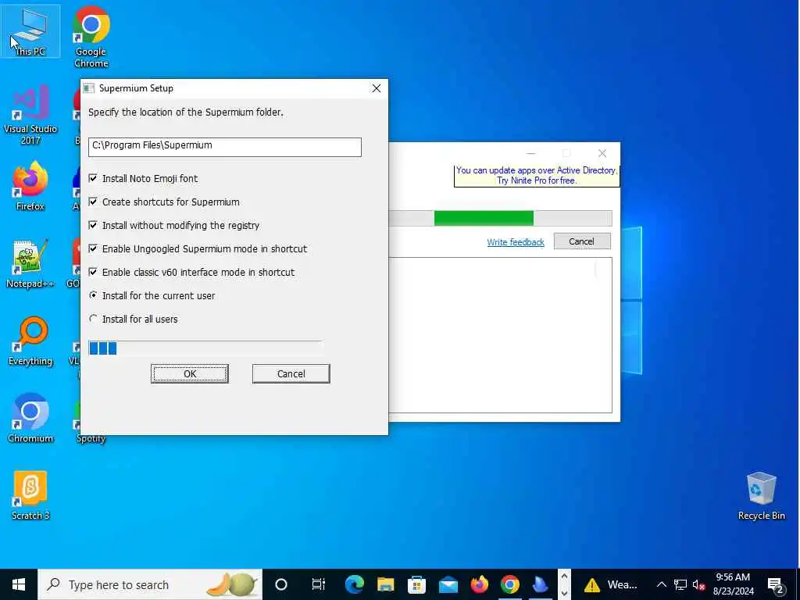Click Cancel in the Ninite window
Image resolution: width=800 pixels, height=600 pixels.
(581, 241)
